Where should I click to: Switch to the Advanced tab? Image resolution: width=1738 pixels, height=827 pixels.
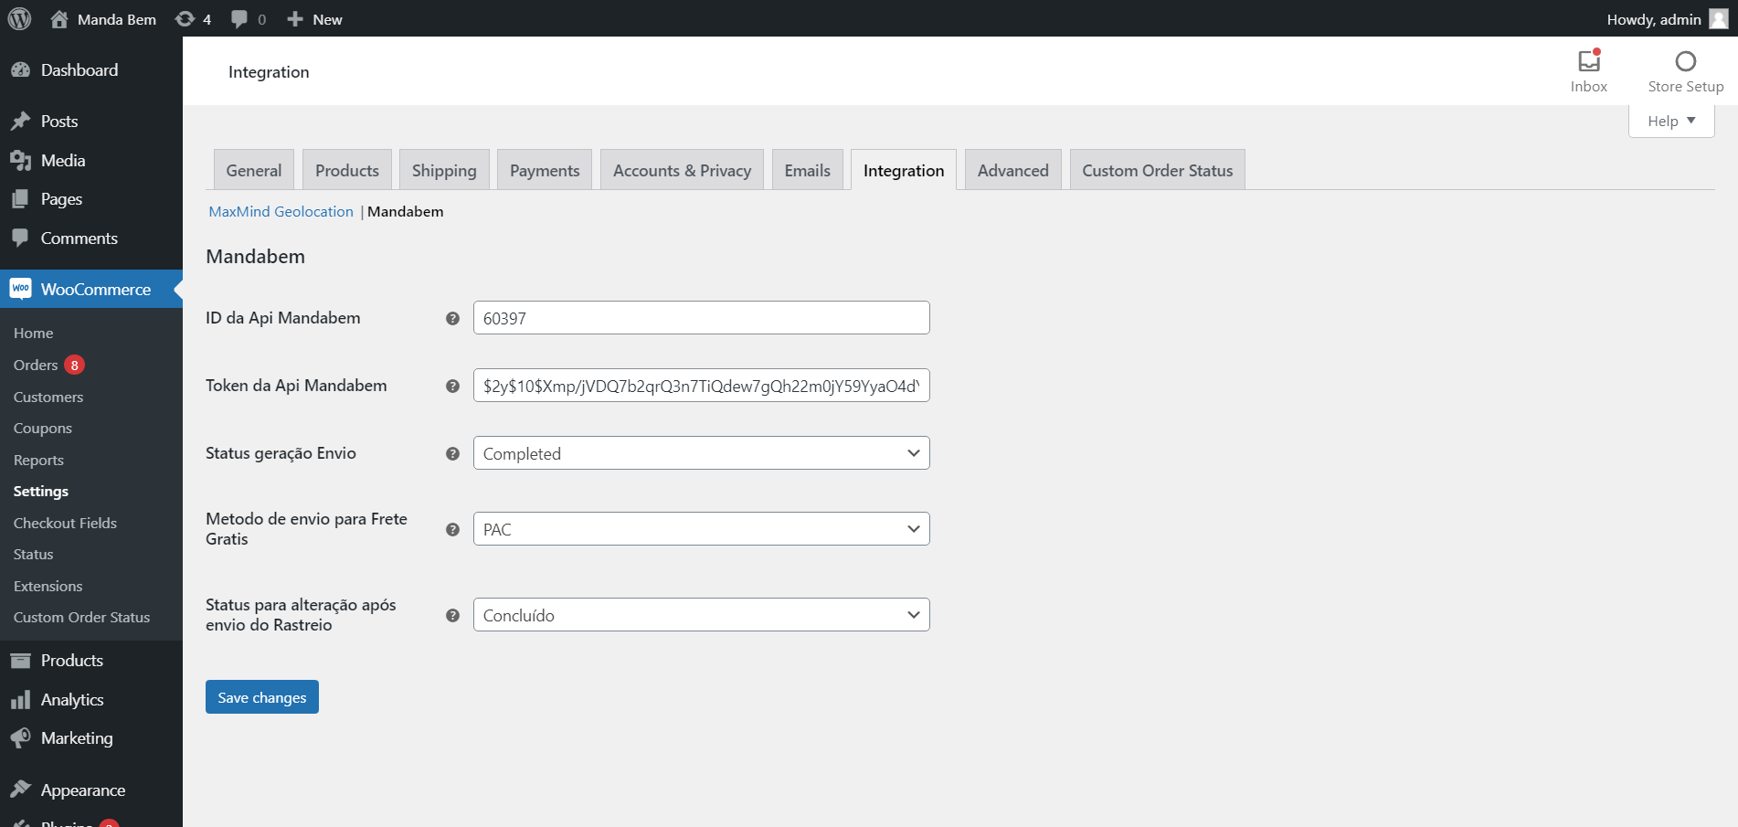coord(1013,170)
